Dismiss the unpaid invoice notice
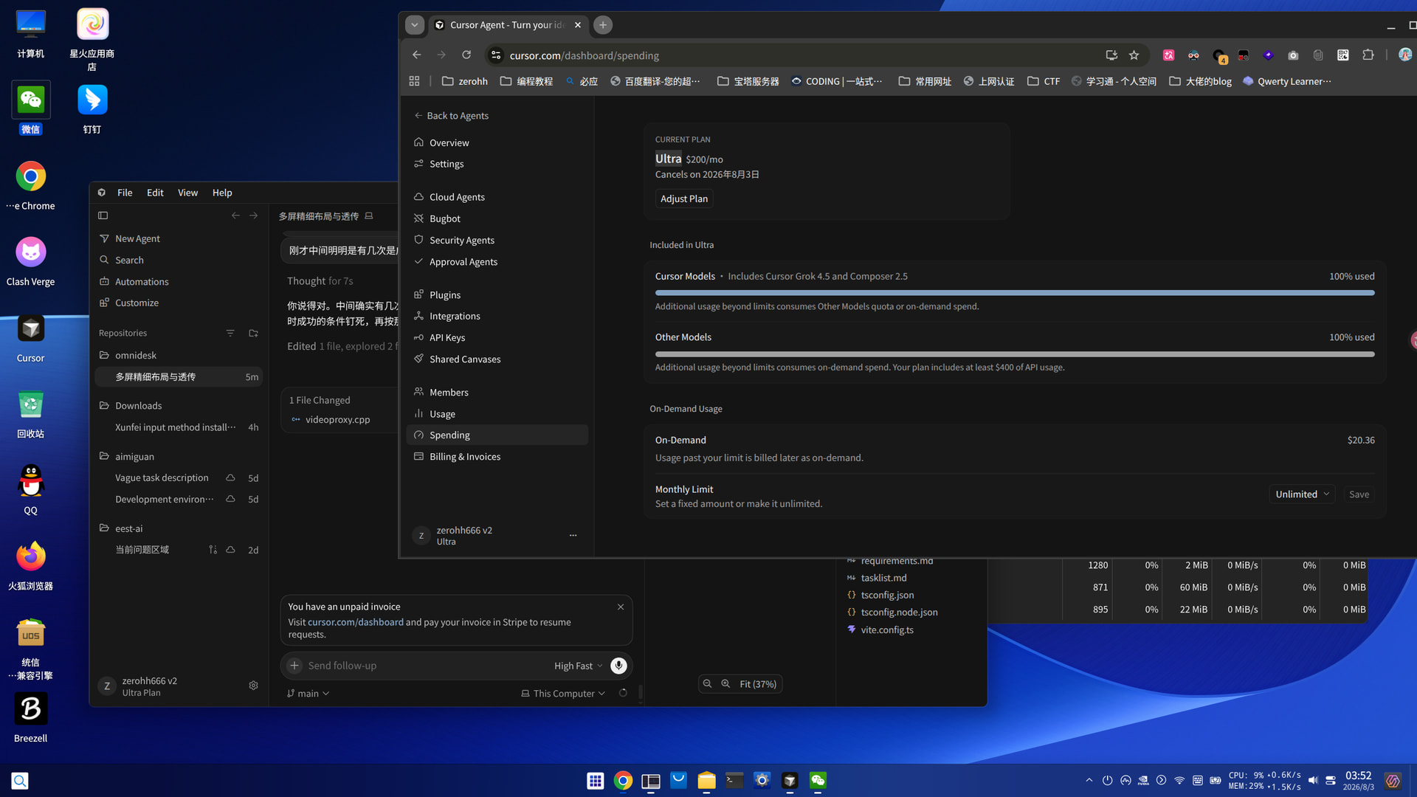Viewport: 1417px width, 797px height. [x=621, y=607]
